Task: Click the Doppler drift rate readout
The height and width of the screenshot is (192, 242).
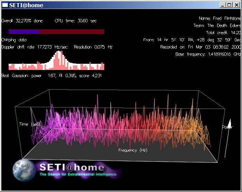Action: [x=35, y=47]
